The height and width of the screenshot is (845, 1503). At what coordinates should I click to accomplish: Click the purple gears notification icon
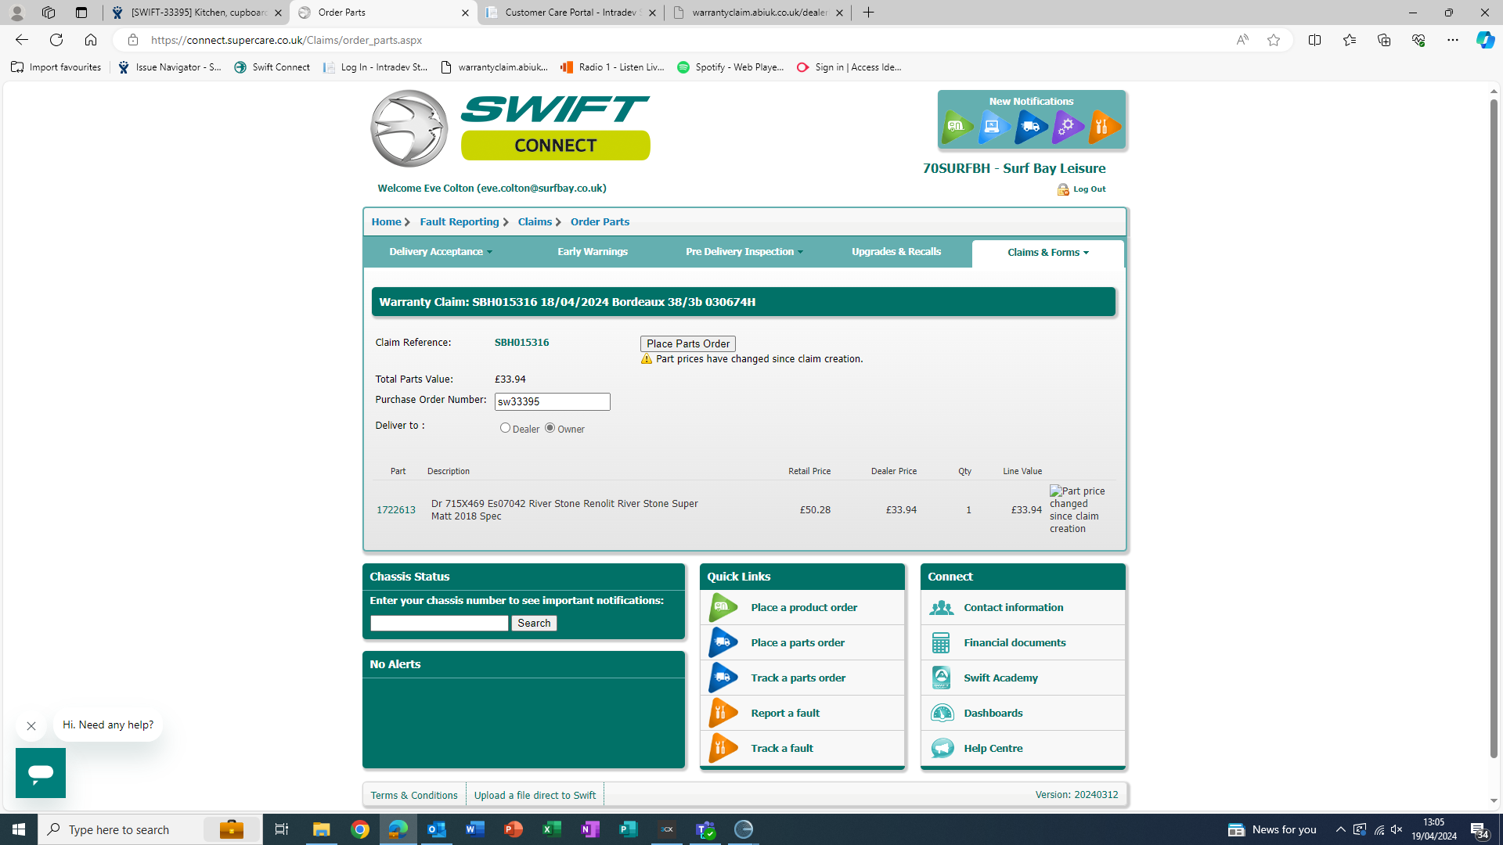(x=1067, y=127)
